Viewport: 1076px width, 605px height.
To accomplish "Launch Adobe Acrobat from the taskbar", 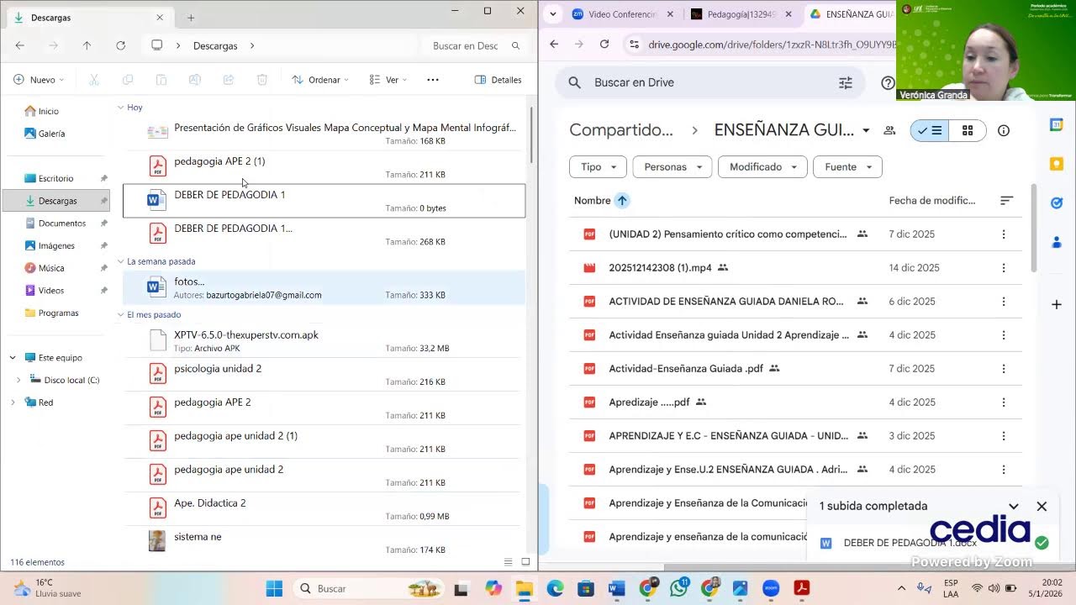I will (x=802, y=588).
